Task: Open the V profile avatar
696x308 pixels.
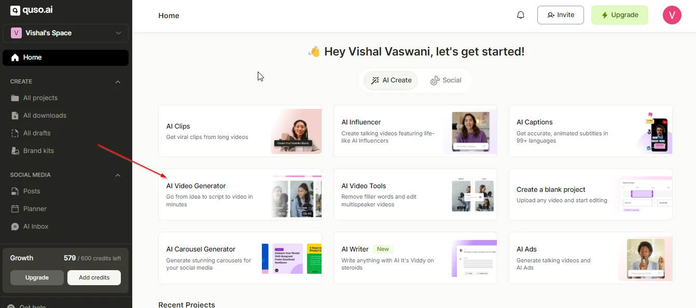Action: click(672, 15)
